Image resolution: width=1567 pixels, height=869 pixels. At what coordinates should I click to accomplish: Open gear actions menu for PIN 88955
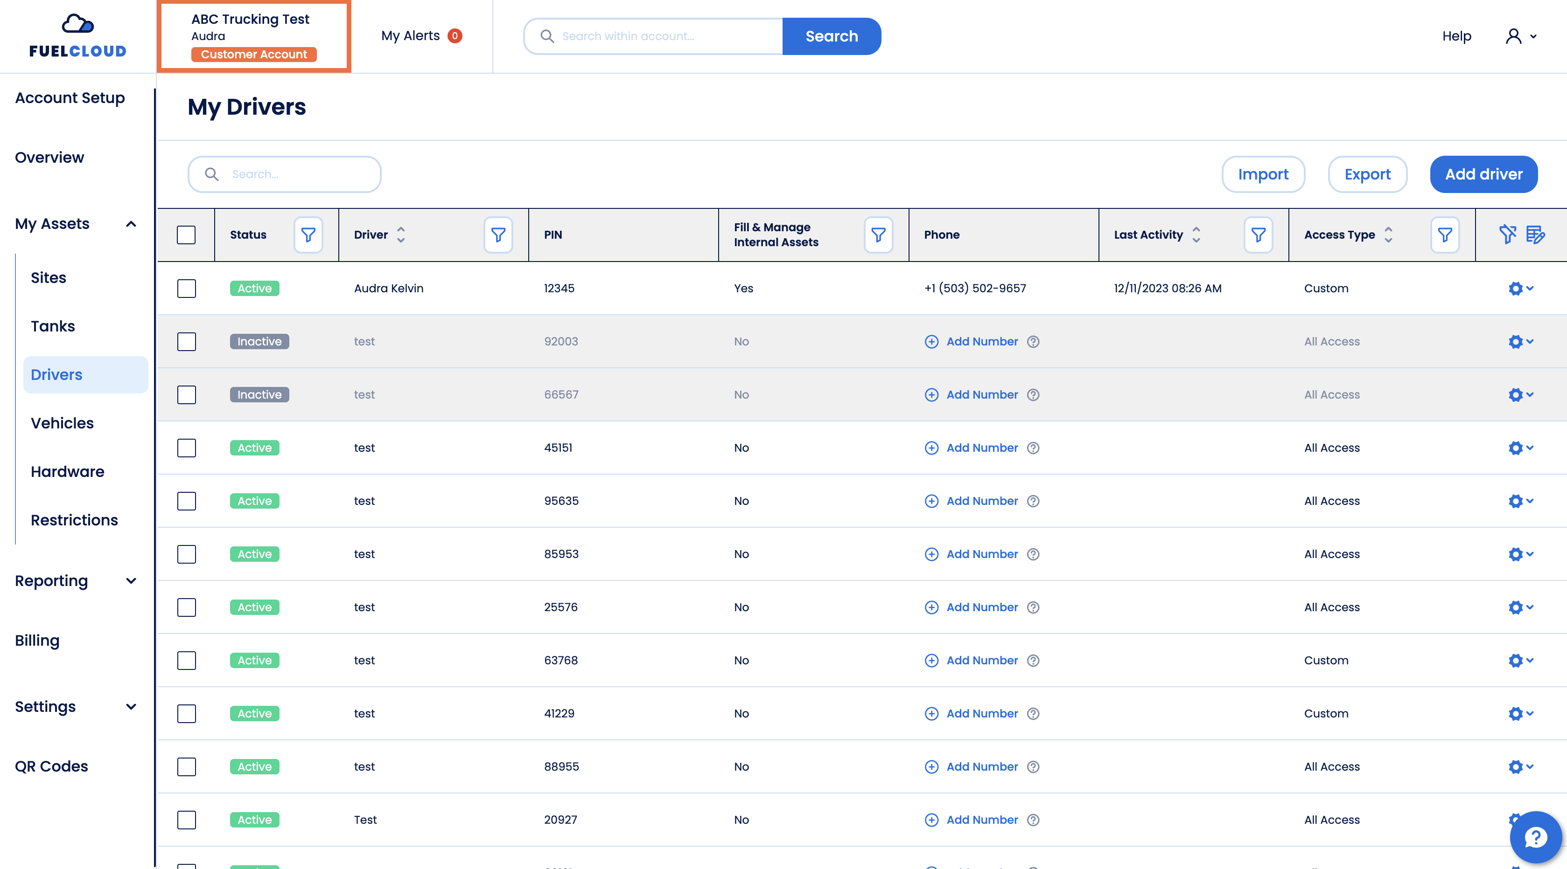[1521, 767]
